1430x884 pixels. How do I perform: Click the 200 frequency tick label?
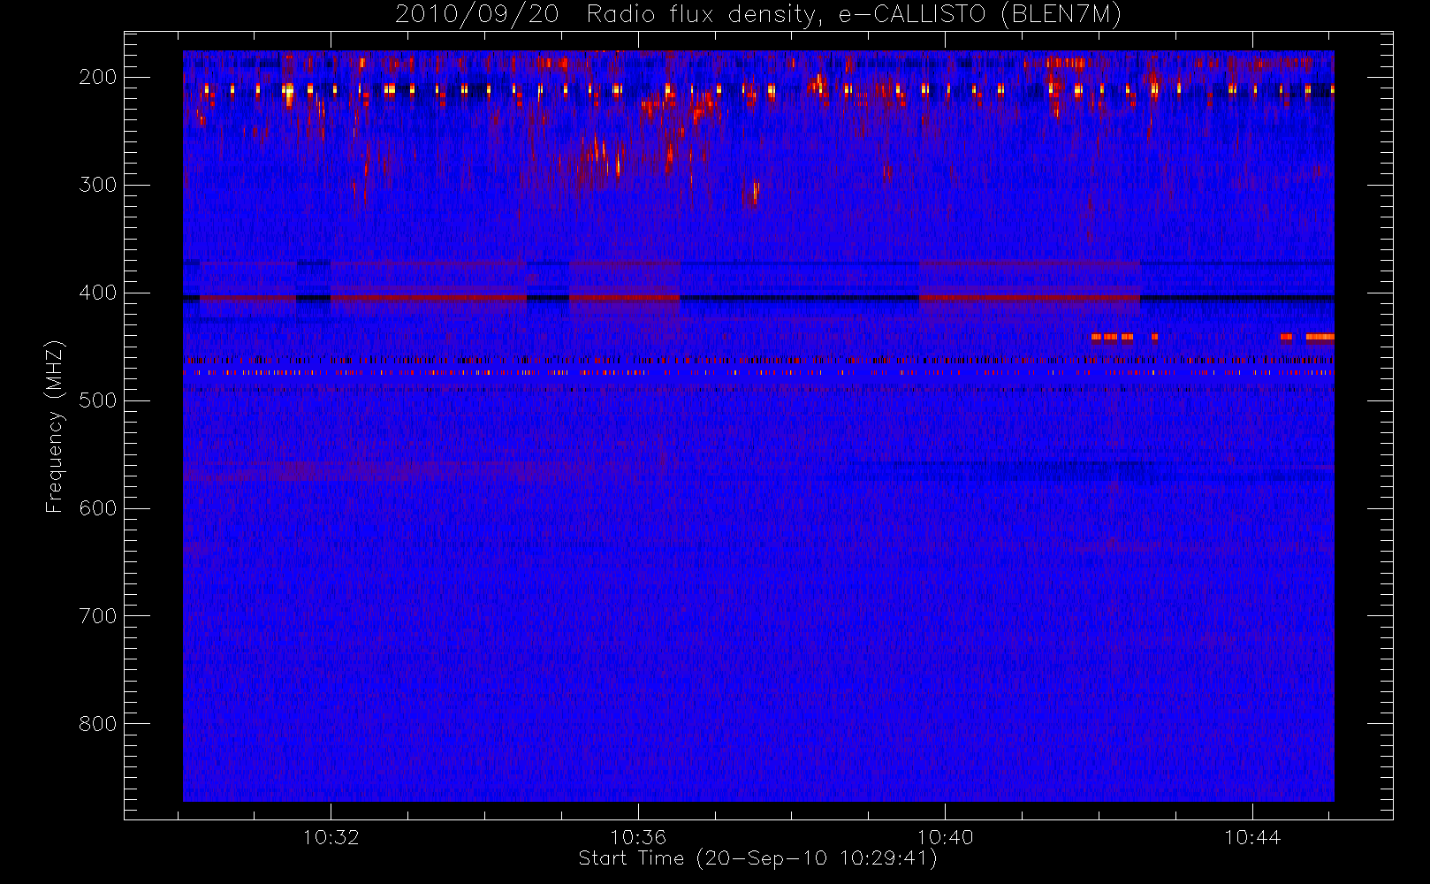pos(97,77)
